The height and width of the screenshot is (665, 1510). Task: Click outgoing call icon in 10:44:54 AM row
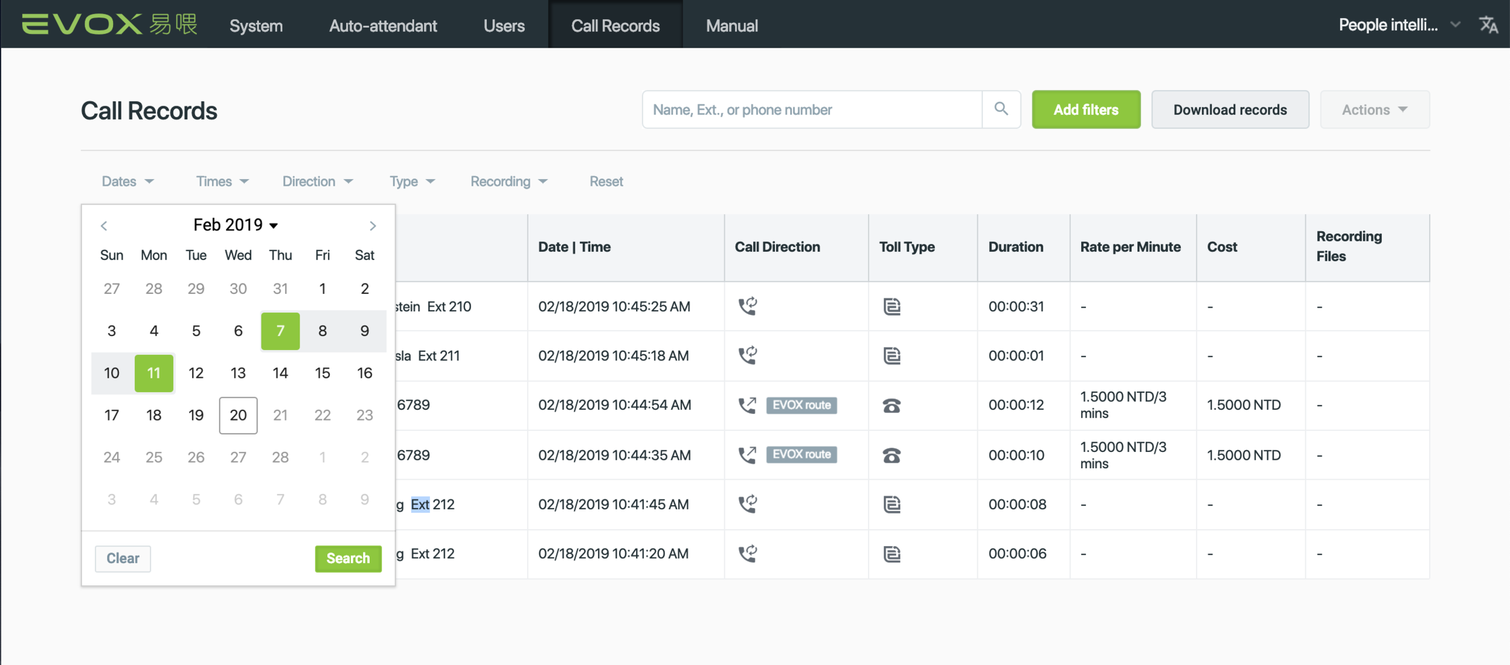tap(748, 405)
